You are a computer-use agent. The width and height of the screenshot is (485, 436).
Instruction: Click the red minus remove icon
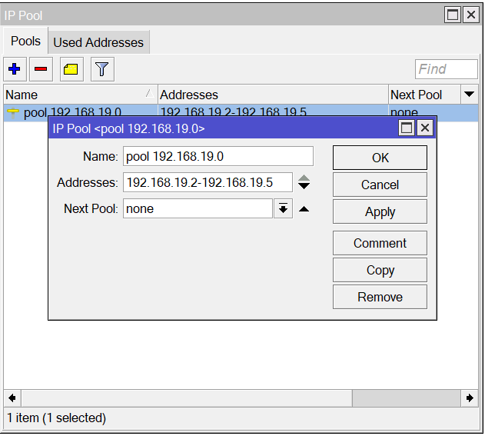[x=41, y=69]
